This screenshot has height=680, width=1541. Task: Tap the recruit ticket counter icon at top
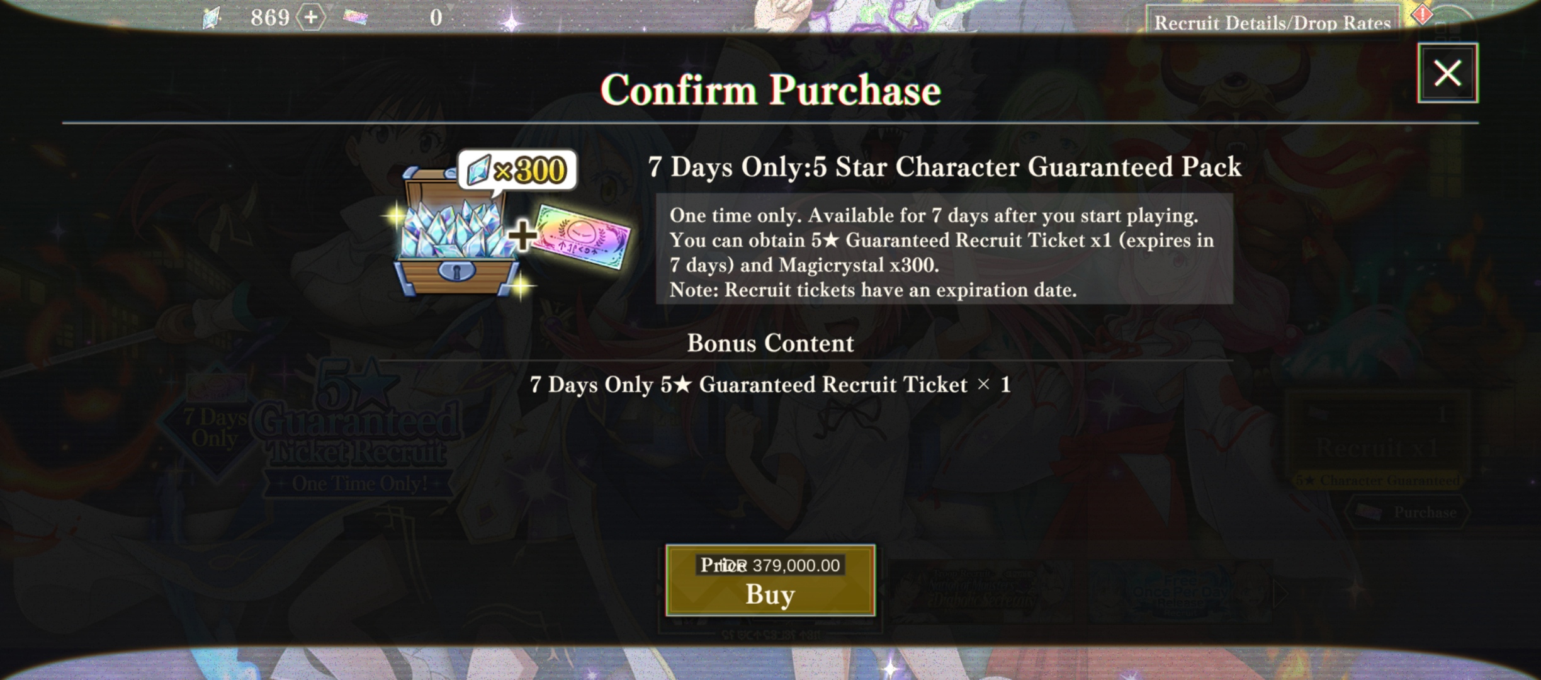click(x=356, y=18)
